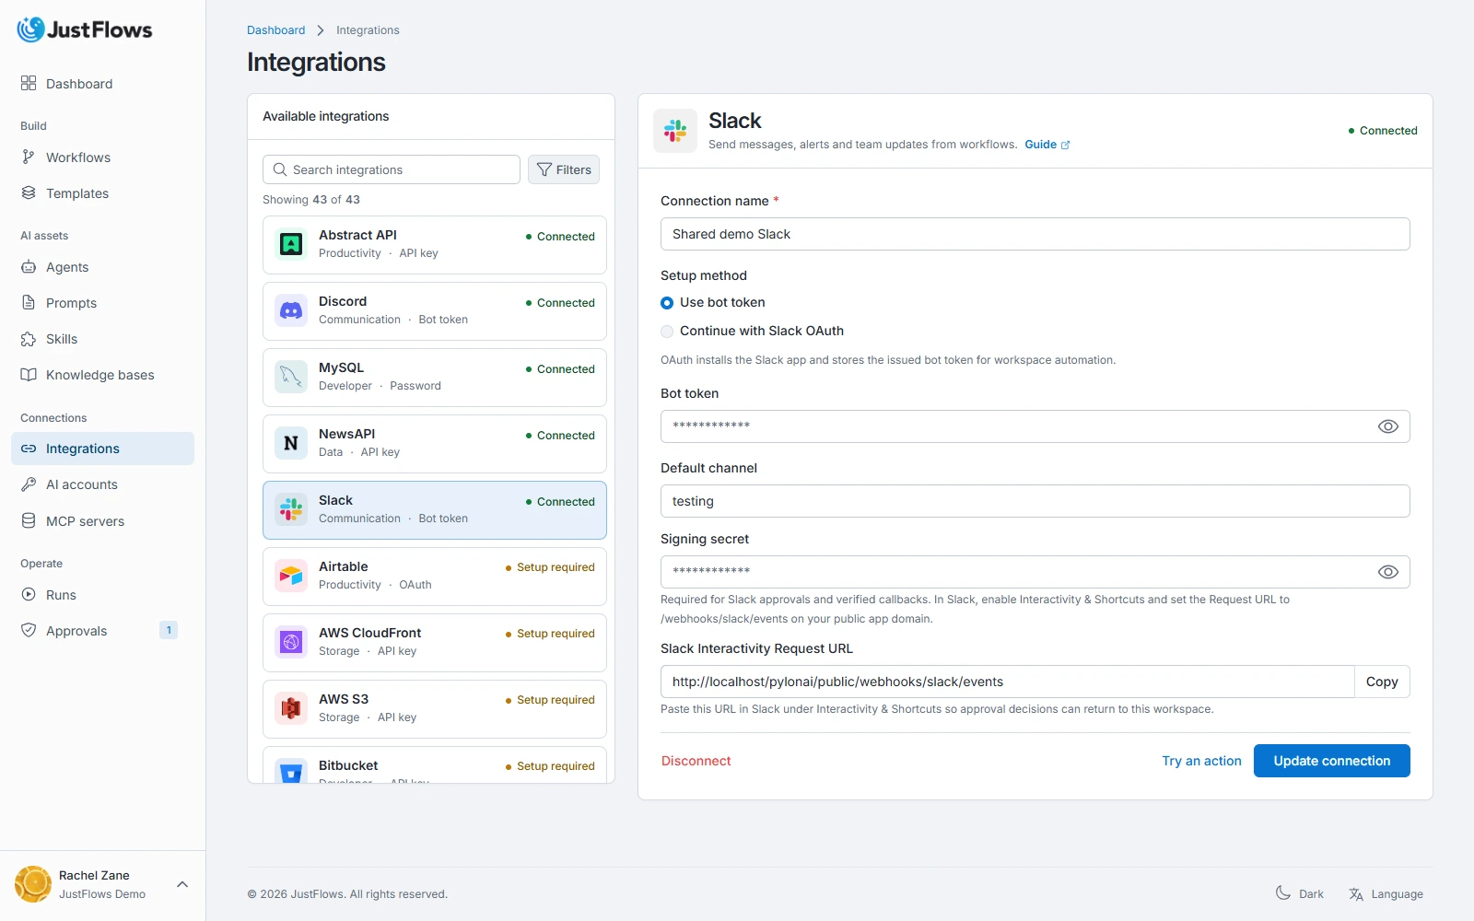Reveal the Bot token value
1474x921 pixels.
(x=1388, y=426)
